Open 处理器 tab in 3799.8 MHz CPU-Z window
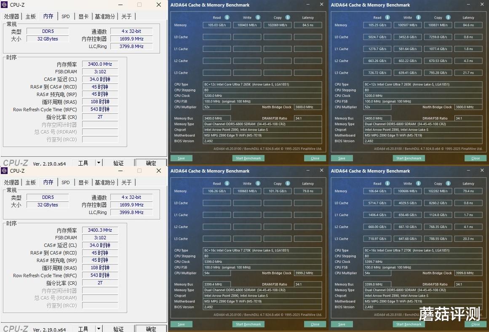The height and width of the screenshot is (332, 489). click(11, 16)
